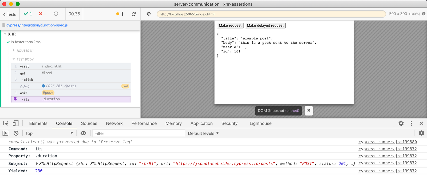
Task: Clear console with the ban icon
Action: click(x=16, y=133)
